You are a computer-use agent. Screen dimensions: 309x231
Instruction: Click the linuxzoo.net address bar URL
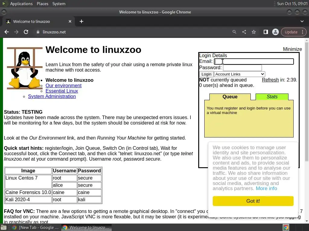54,32
